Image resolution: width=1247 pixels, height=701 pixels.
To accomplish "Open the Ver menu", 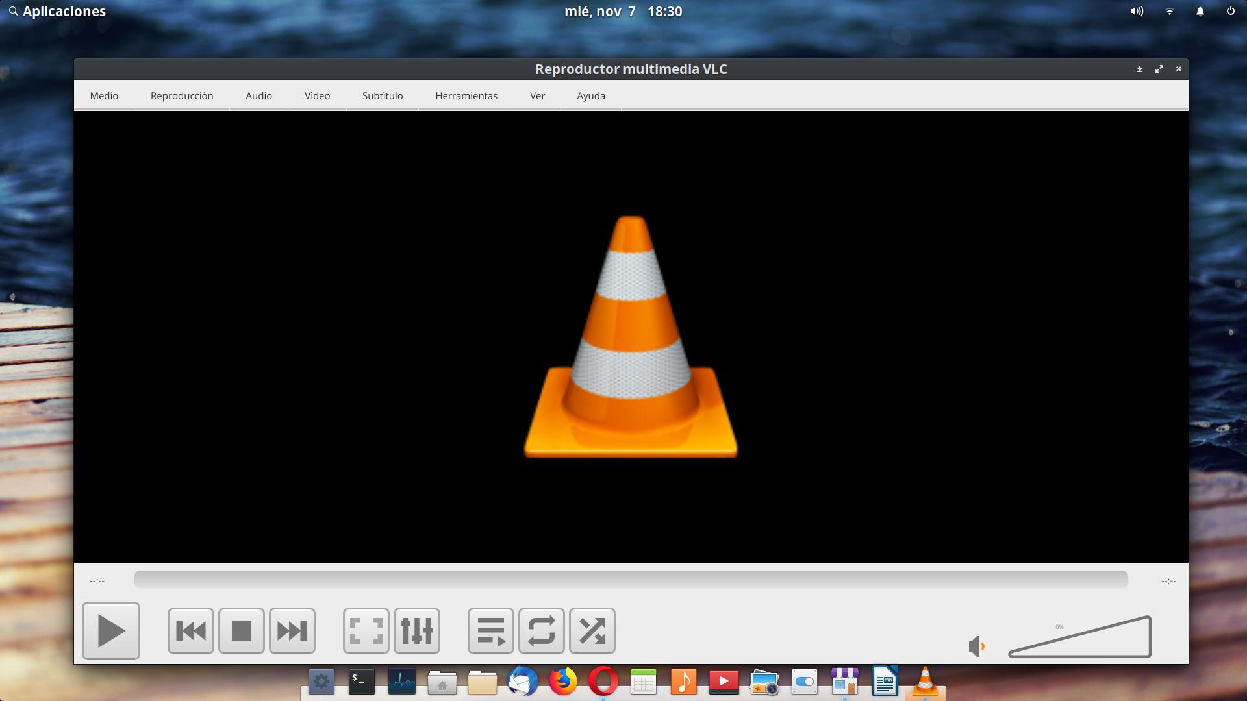I will pos(537,95).
